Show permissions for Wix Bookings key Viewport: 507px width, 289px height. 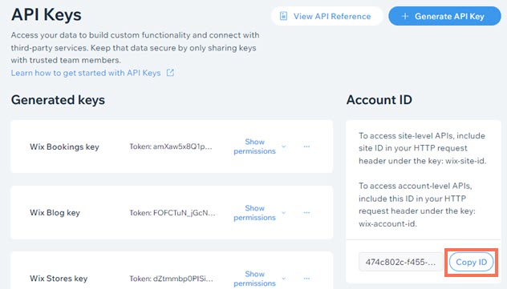click(x=255, y=147)
